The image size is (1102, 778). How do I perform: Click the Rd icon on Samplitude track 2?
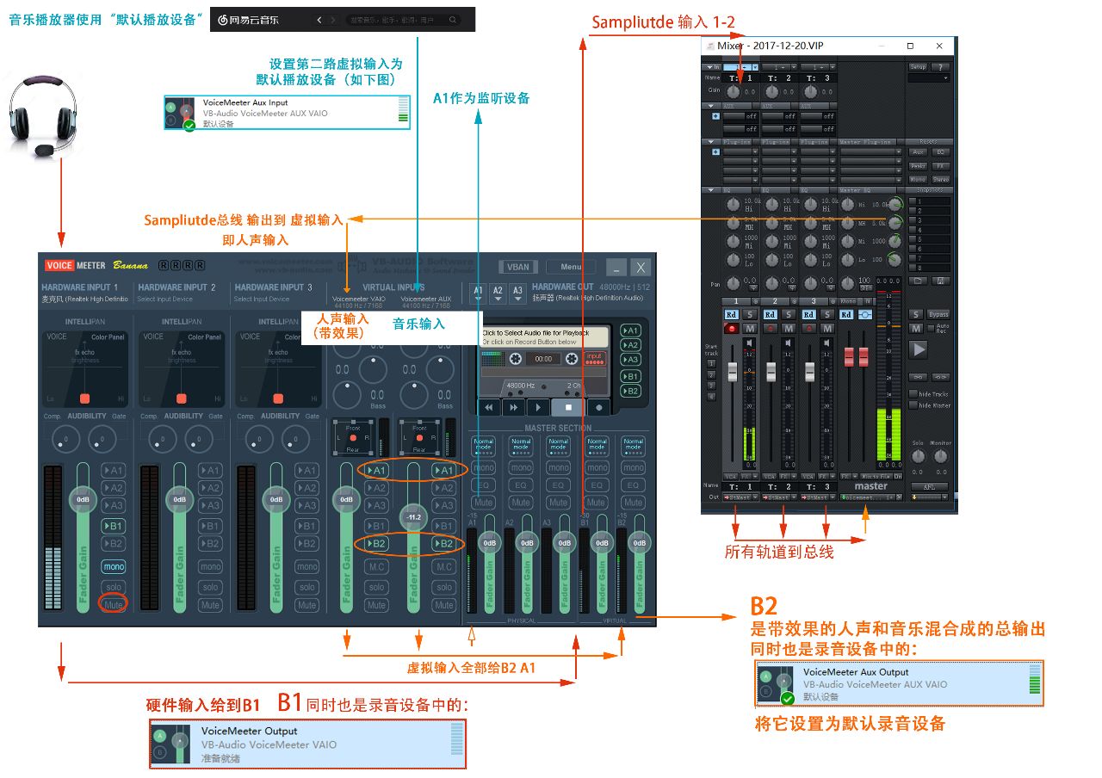point(771,314)
